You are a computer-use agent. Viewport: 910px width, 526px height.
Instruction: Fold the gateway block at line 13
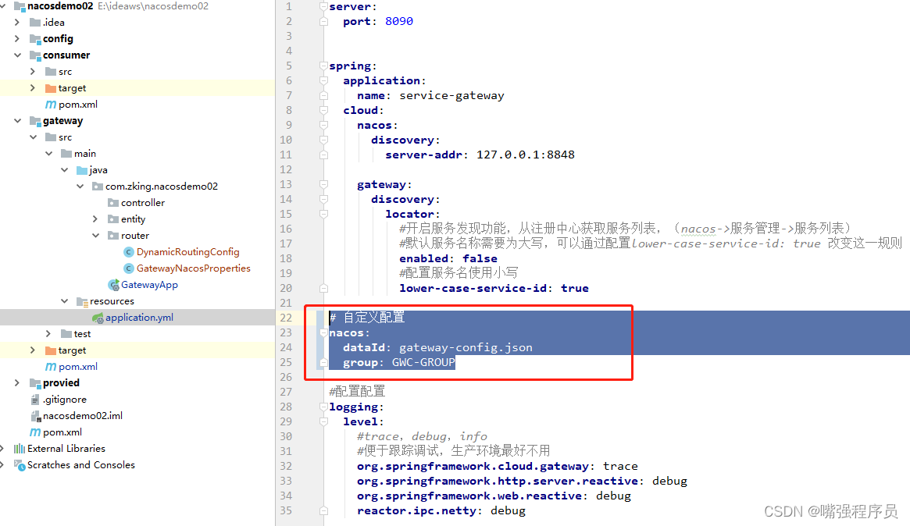pyautogui.click(x=324, y=184)
